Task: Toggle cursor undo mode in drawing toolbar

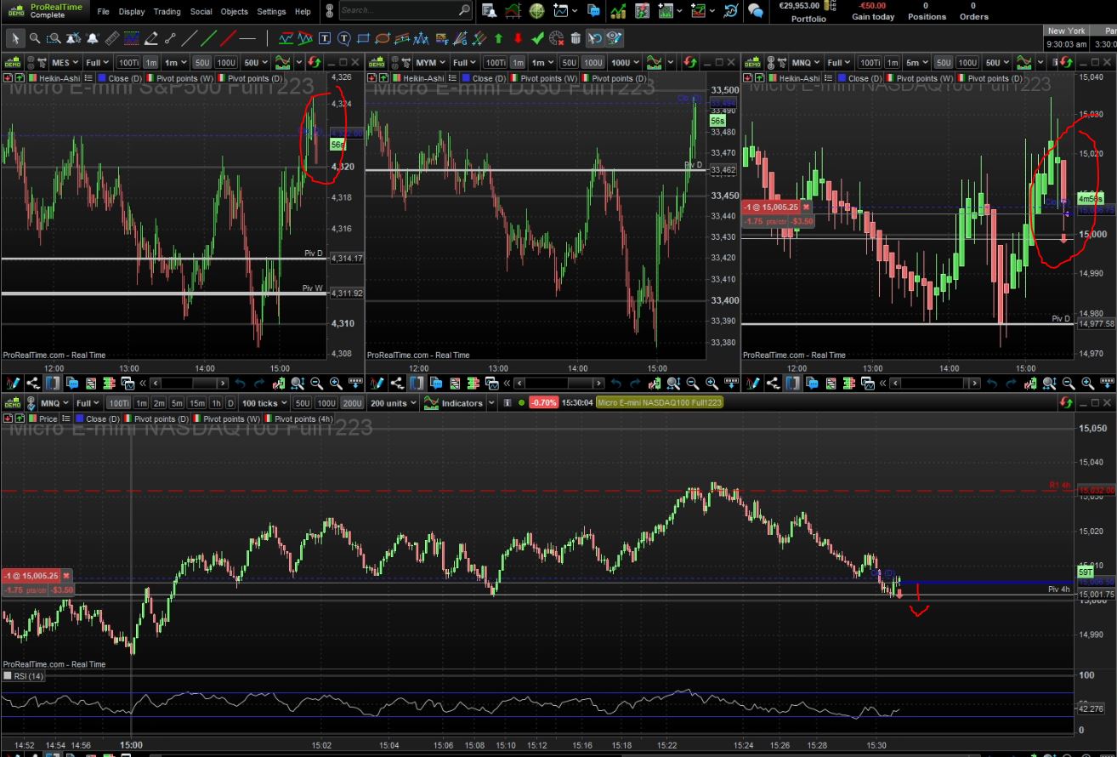Action: [596, 38]
